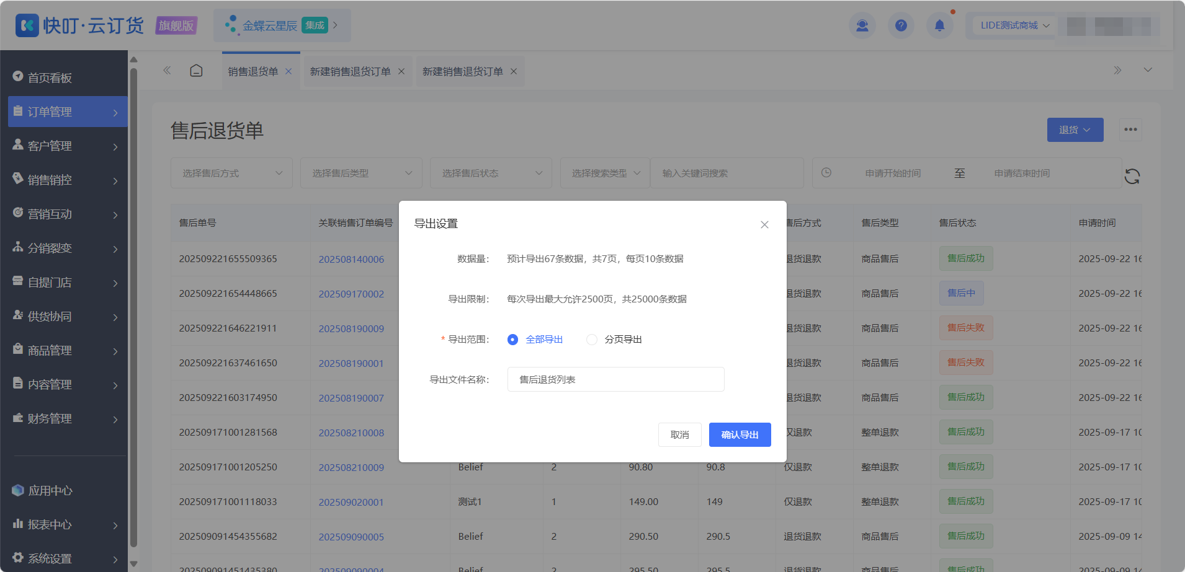Click the 售后中 status tag
This screenshot has width=1185, height=572.
pyautogui.click(x=961, y=293)
